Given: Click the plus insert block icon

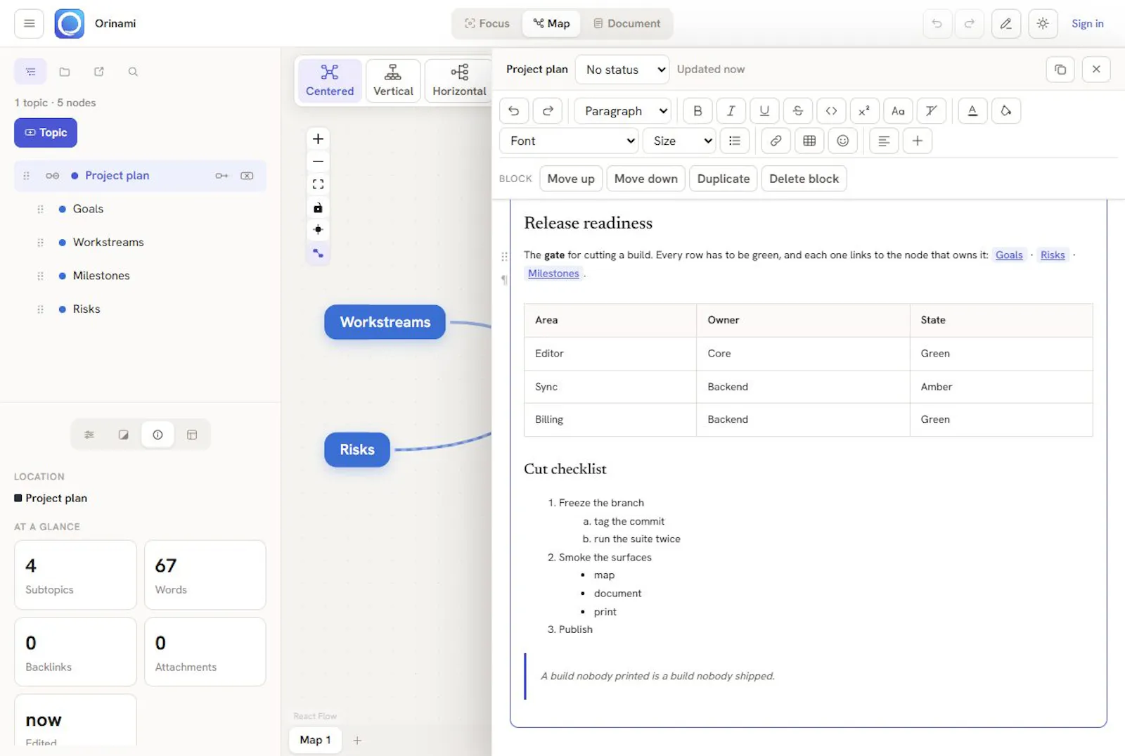Looking at the screenshot, I should pos(918,141).
